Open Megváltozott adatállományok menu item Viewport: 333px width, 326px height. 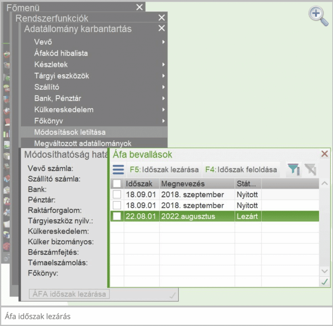[94, 143]
